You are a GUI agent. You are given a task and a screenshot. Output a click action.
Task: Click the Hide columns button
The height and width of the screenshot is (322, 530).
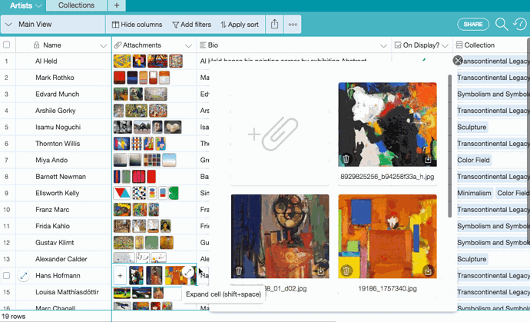137,25
